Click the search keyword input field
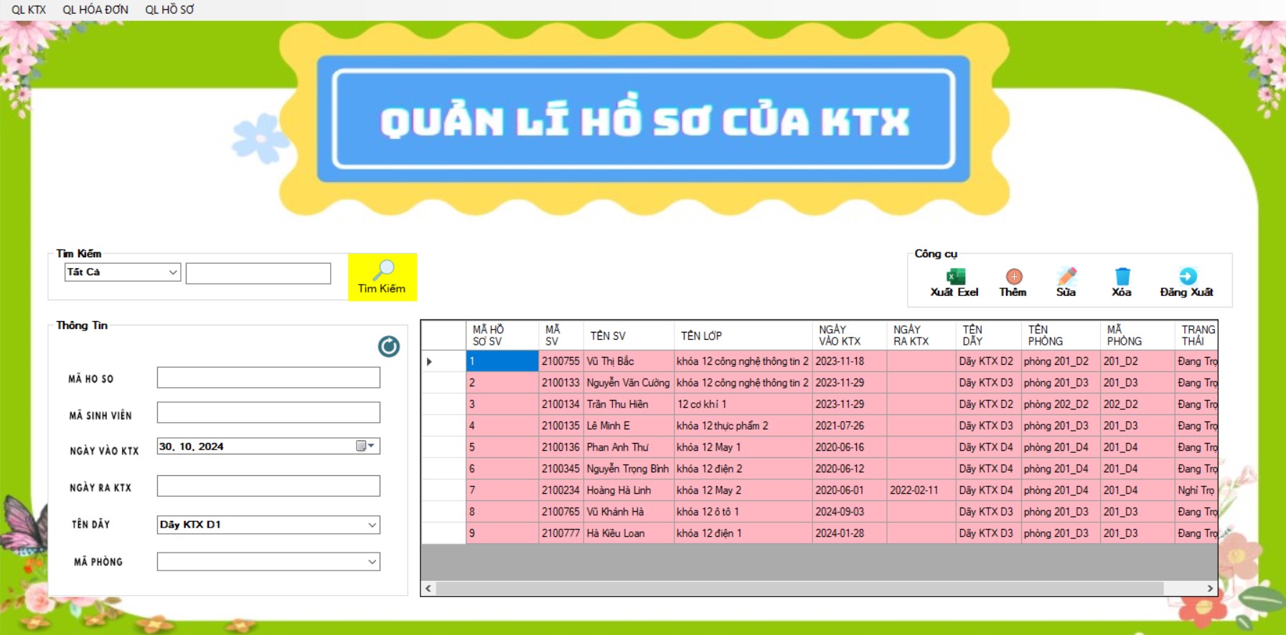Viewport: 1286px width, 635px height. (x=258, y=273)
